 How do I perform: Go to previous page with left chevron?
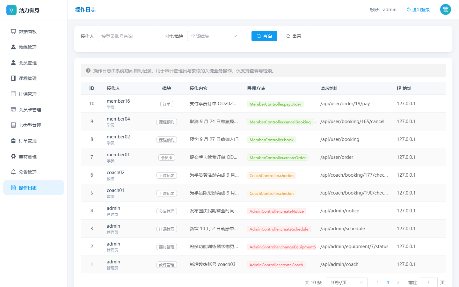tap(378, 283)
